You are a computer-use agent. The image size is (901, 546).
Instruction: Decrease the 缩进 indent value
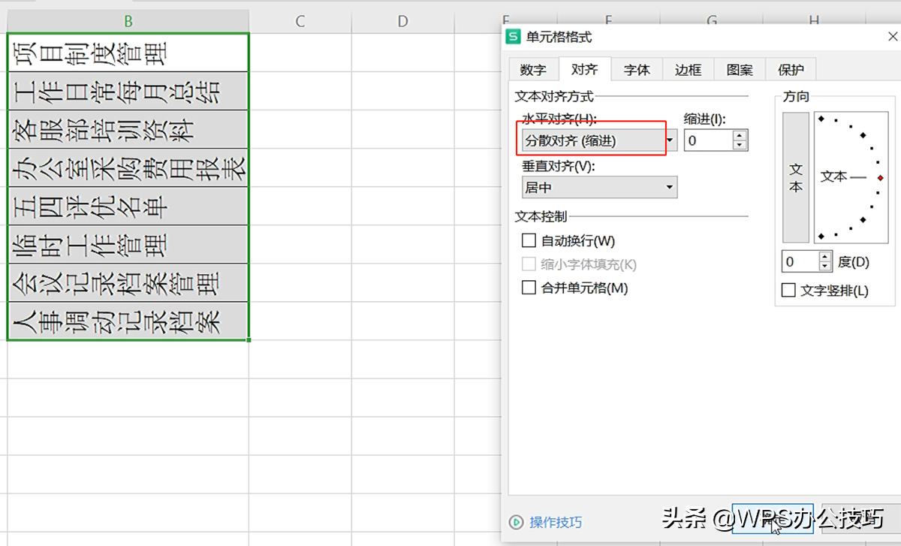tap(740, 146)
